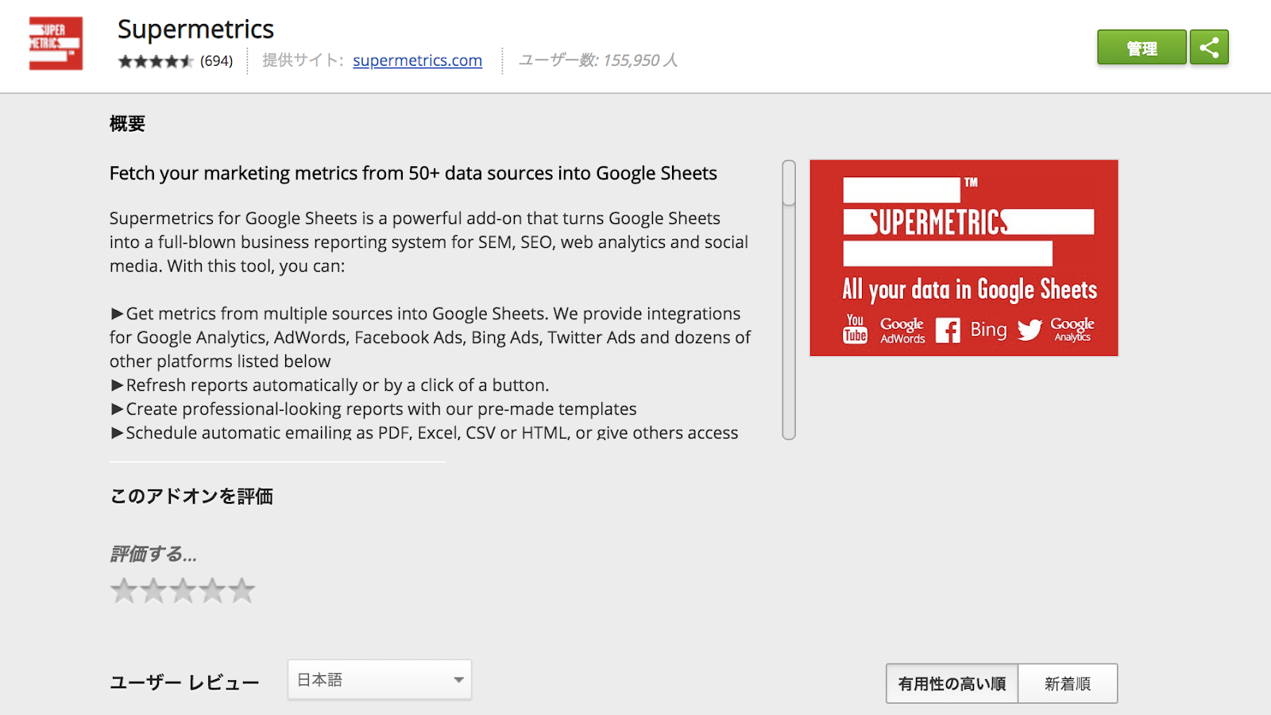1271x715 pixels.
Task: Click the header star rating icons
Action: point(156,61)
